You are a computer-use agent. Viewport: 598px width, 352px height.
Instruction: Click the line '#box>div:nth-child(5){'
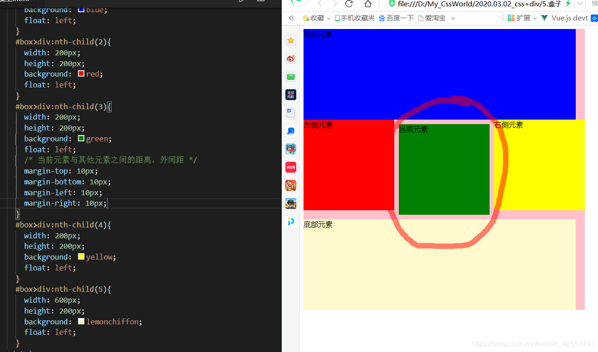coord(63,289)
